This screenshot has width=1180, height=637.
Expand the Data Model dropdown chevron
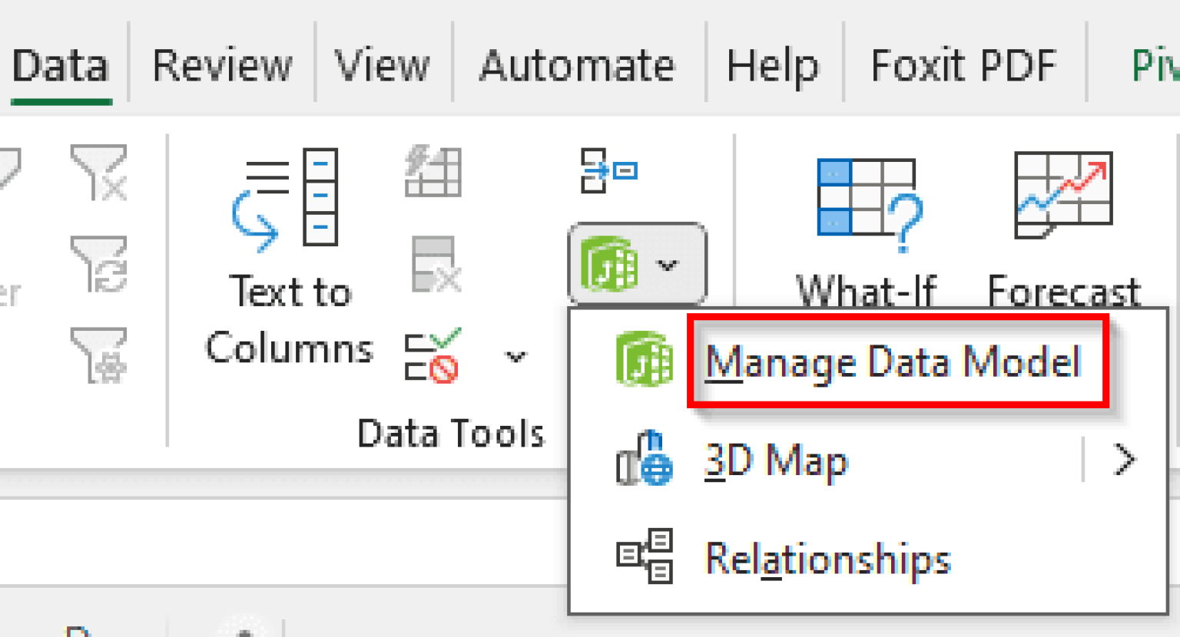667,265
